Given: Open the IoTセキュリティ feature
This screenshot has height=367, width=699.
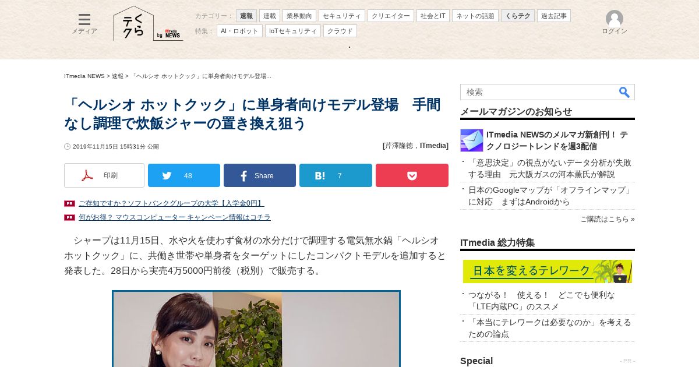Looking at the screenshot, I should [x=293, y=31].
